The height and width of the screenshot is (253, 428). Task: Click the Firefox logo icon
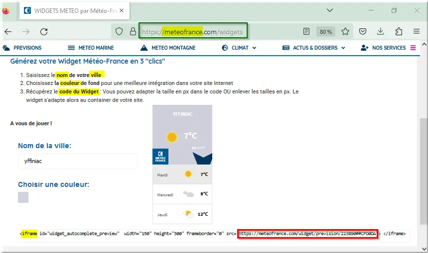click(x=6, y=10)
